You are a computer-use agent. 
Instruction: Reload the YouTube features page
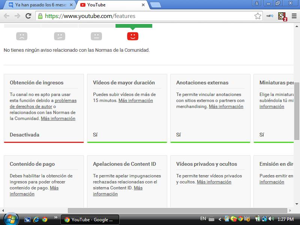click(28, 16)
